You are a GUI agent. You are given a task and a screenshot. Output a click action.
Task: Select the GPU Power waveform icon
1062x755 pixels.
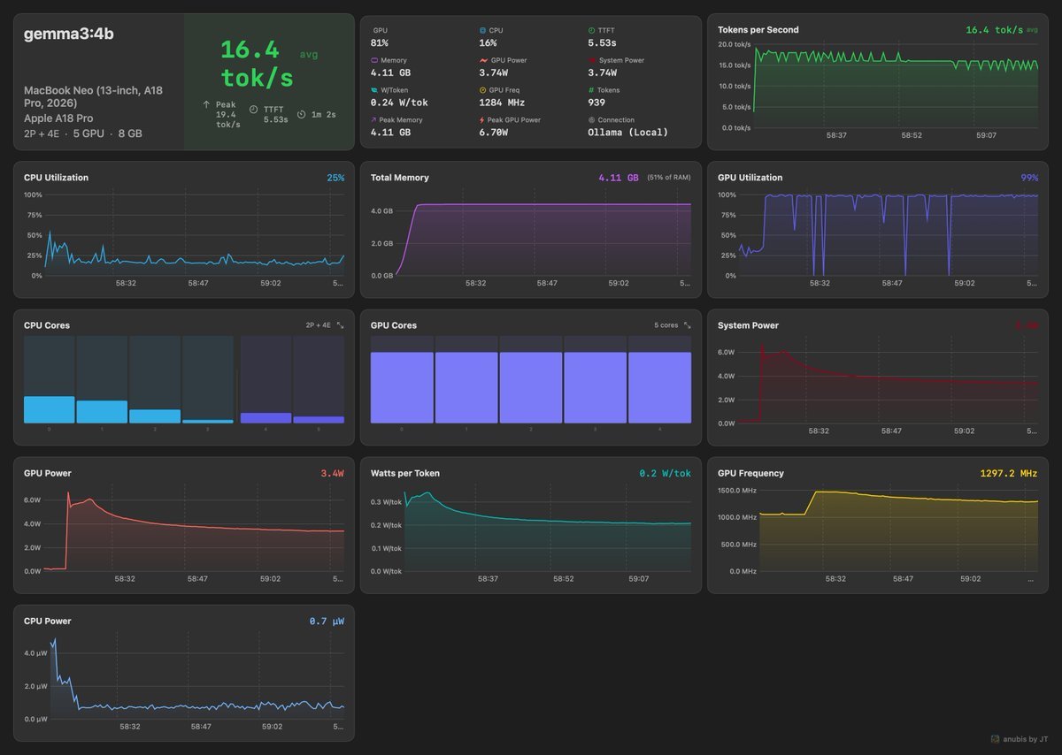coord(483,60)
